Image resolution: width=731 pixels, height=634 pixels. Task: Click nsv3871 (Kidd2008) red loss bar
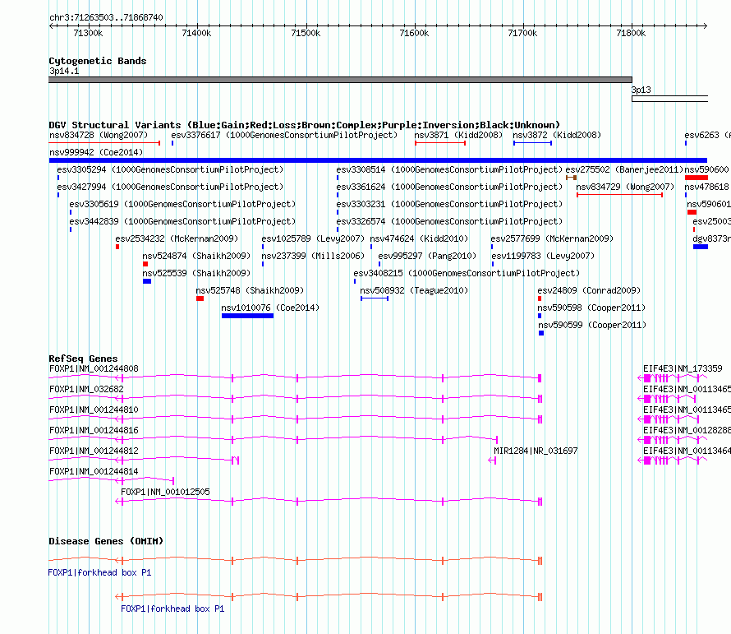[x=440, y=143]
